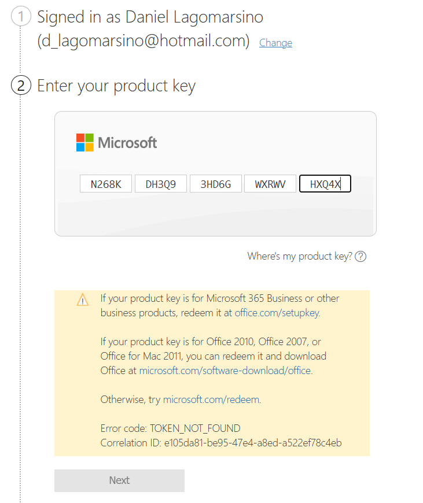
Task: Click the d_lagomarsino@hotmail.com email text
Action: point(144,41)
